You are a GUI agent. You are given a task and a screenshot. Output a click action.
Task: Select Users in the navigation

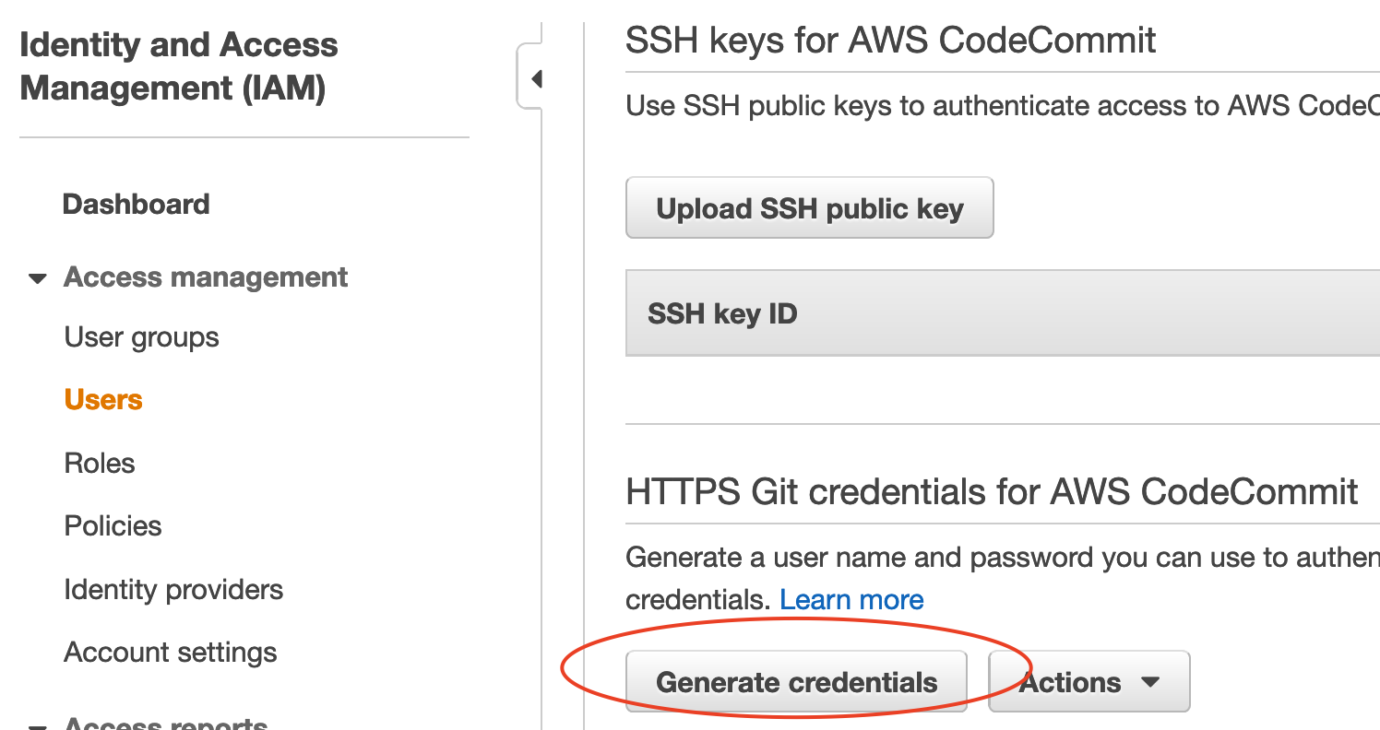point(103,400)
